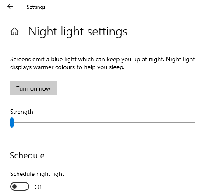The image size is (215, 193).
Task: Click the Strength track at one-quarter strength
Action: [x=56, y=123]
